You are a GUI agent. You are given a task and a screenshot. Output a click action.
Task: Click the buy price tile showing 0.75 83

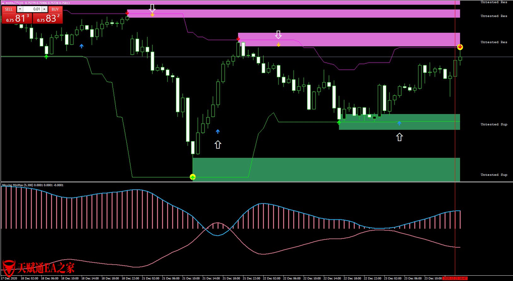[x=48, y=19]
